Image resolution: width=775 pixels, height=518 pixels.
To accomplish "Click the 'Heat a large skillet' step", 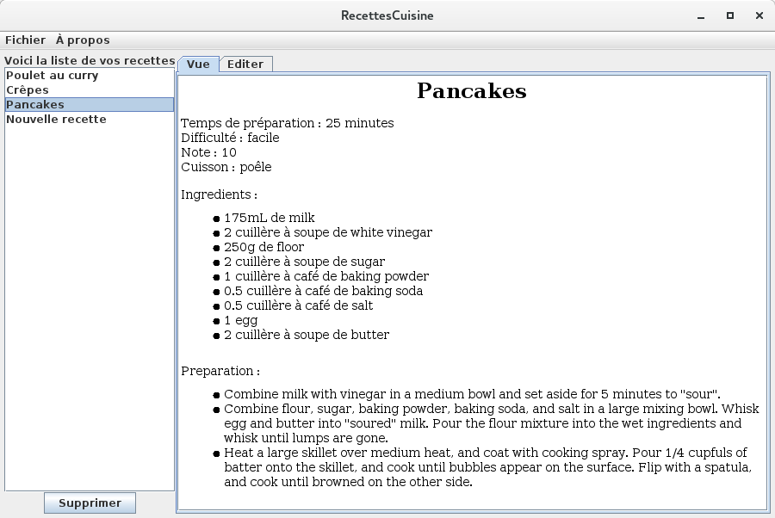I will [x=488, y=467].
